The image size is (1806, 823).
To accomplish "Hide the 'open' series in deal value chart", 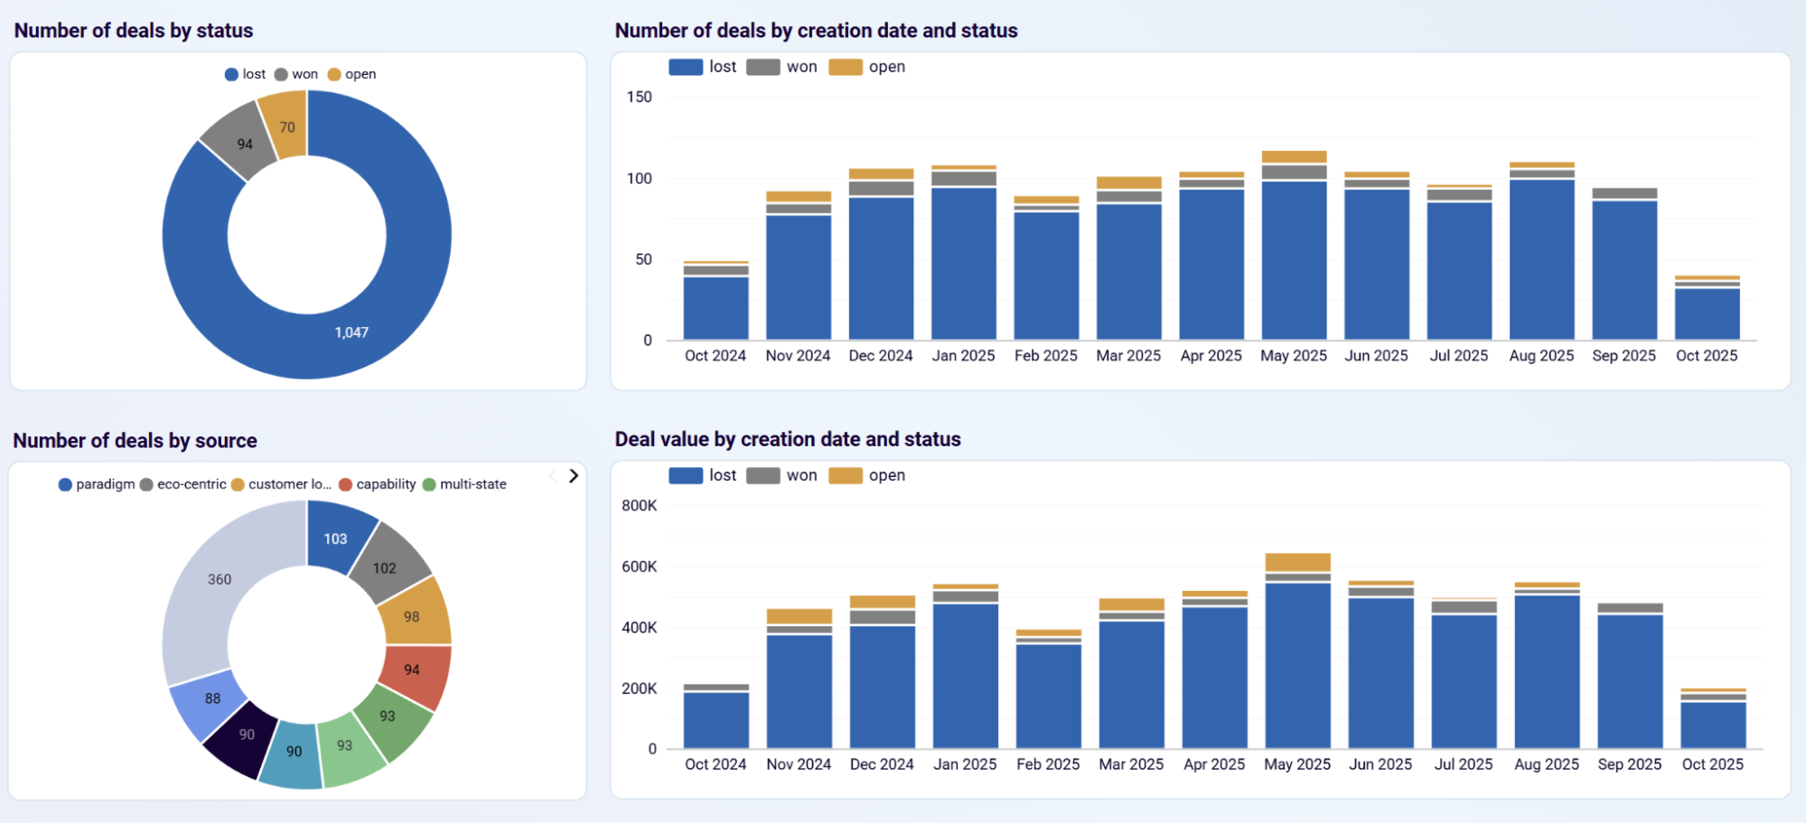I will 869,474.
